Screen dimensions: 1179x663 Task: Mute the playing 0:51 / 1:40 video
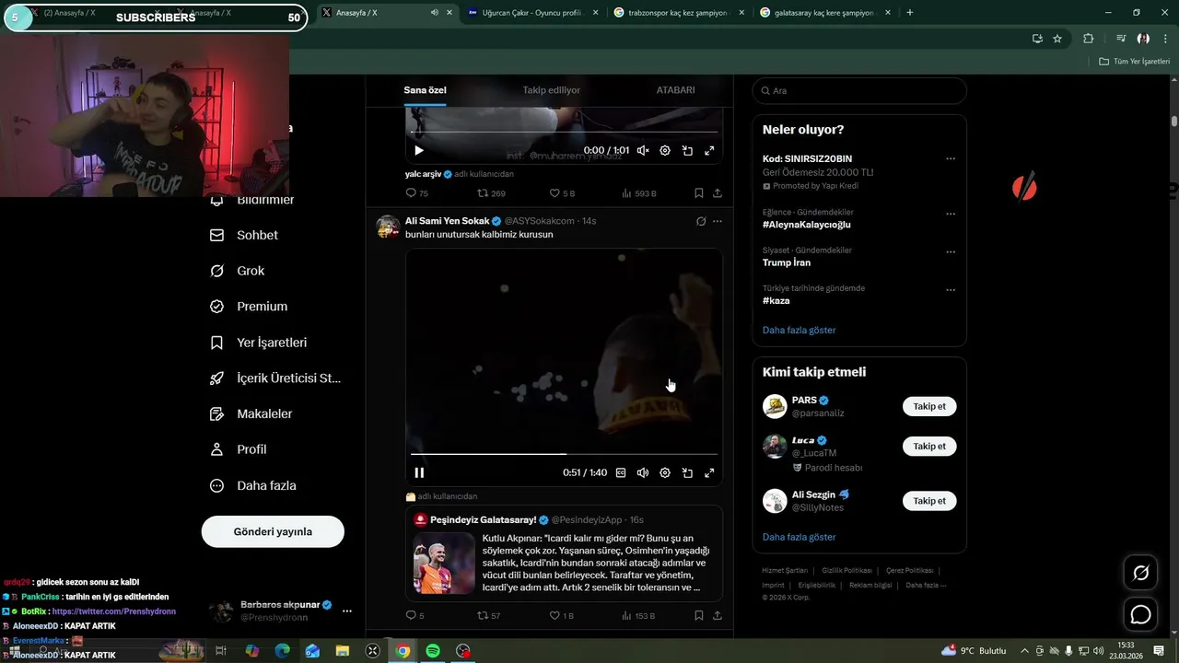coord(643,473)
